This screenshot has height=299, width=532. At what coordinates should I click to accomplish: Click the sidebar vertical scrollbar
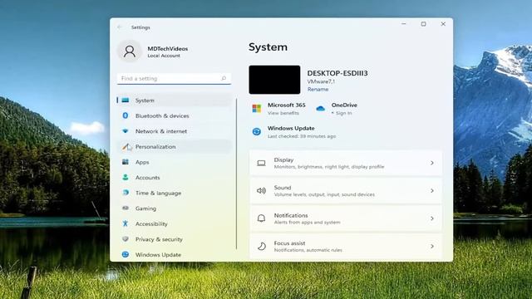point(236,174)
